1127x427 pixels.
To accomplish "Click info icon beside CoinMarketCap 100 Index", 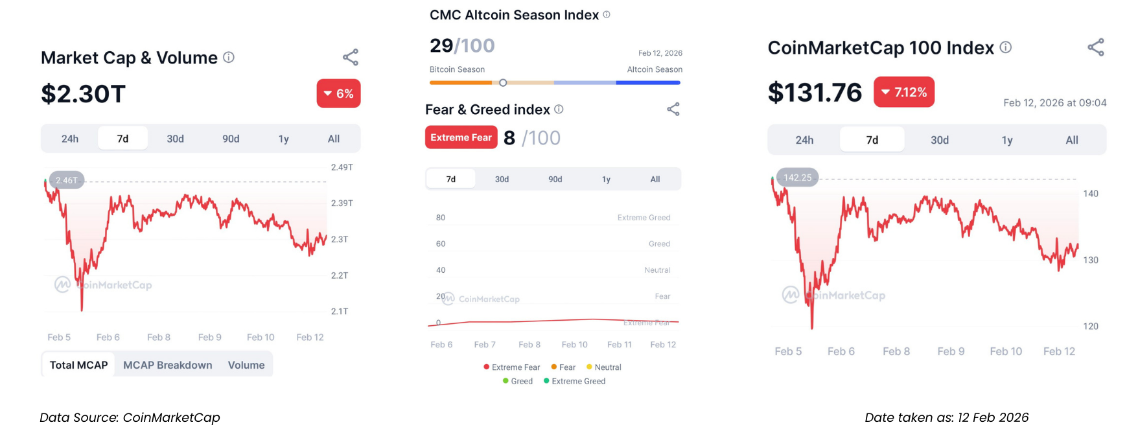I will coord(1006,47).
